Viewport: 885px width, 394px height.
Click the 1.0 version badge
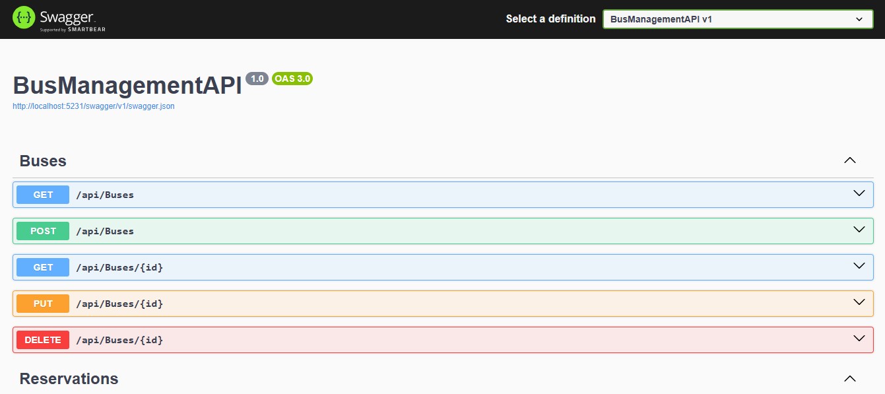coord(257,79)
